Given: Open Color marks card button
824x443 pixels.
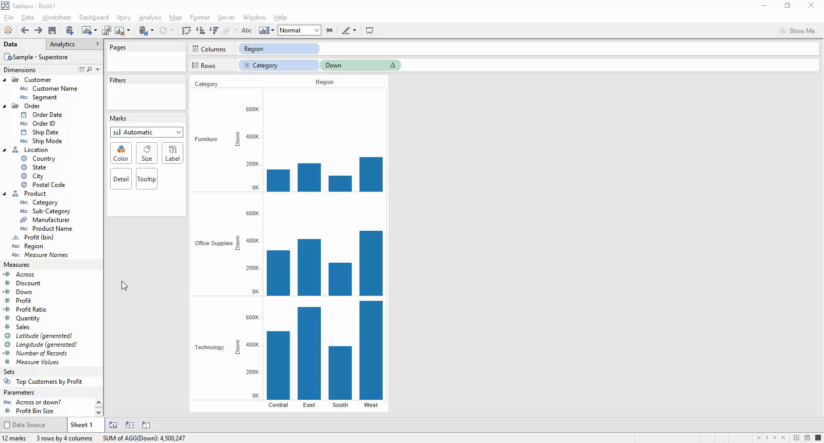Looking at the screenshot, I should (121, 153).
